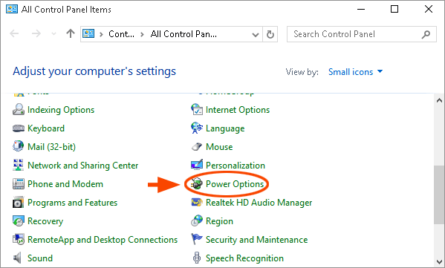Screen dimensions: 445x268
Task: Open the Sound link
Action: 40,258
